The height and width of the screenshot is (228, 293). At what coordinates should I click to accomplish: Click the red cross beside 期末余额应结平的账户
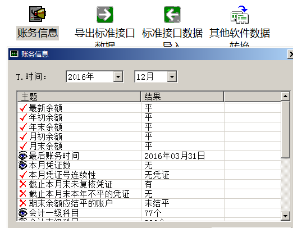[23, 203]
